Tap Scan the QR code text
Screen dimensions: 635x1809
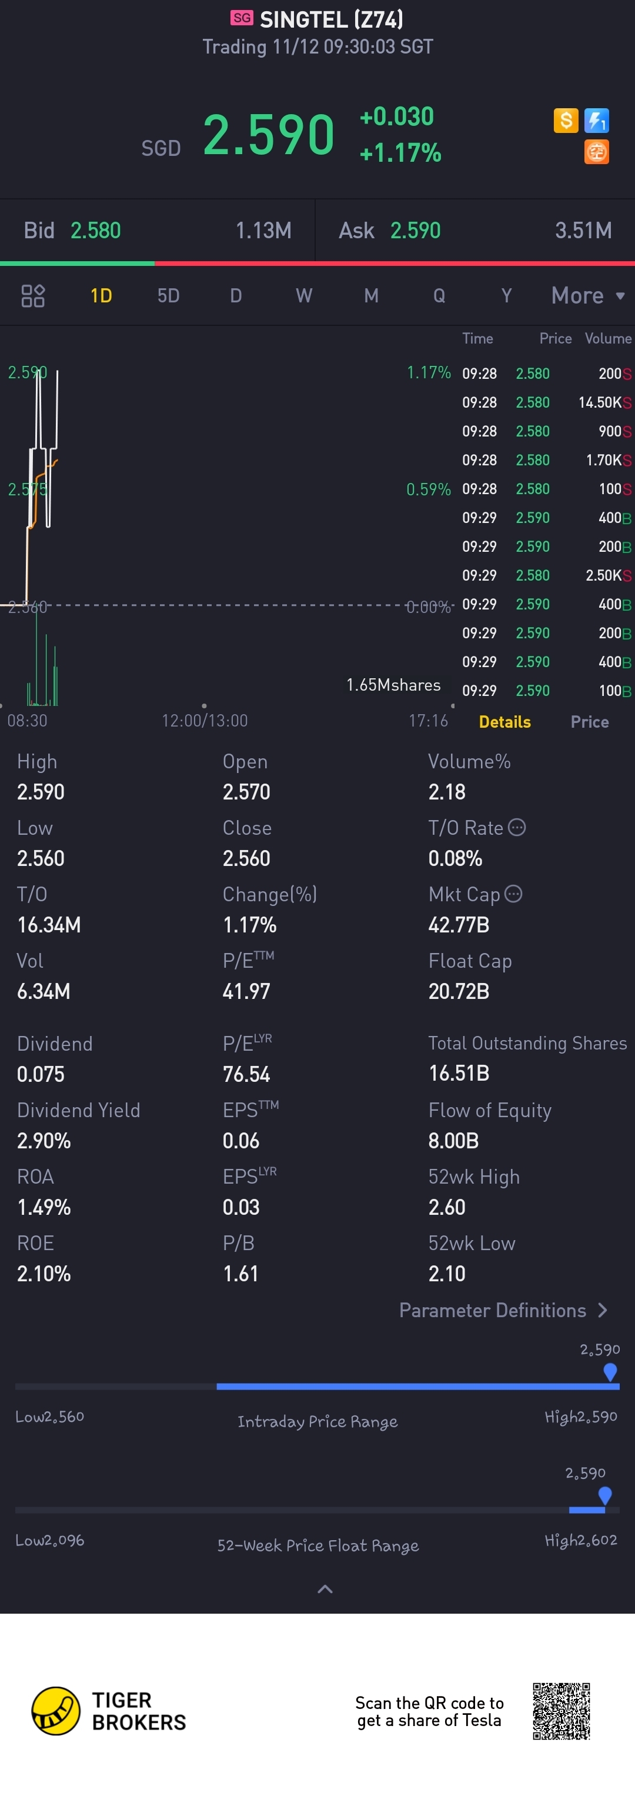point(429,1711)
